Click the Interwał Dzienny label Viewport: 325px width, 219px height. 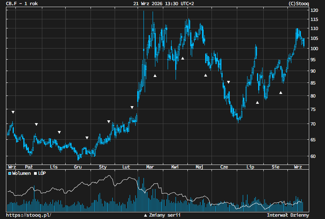[288, 215]
